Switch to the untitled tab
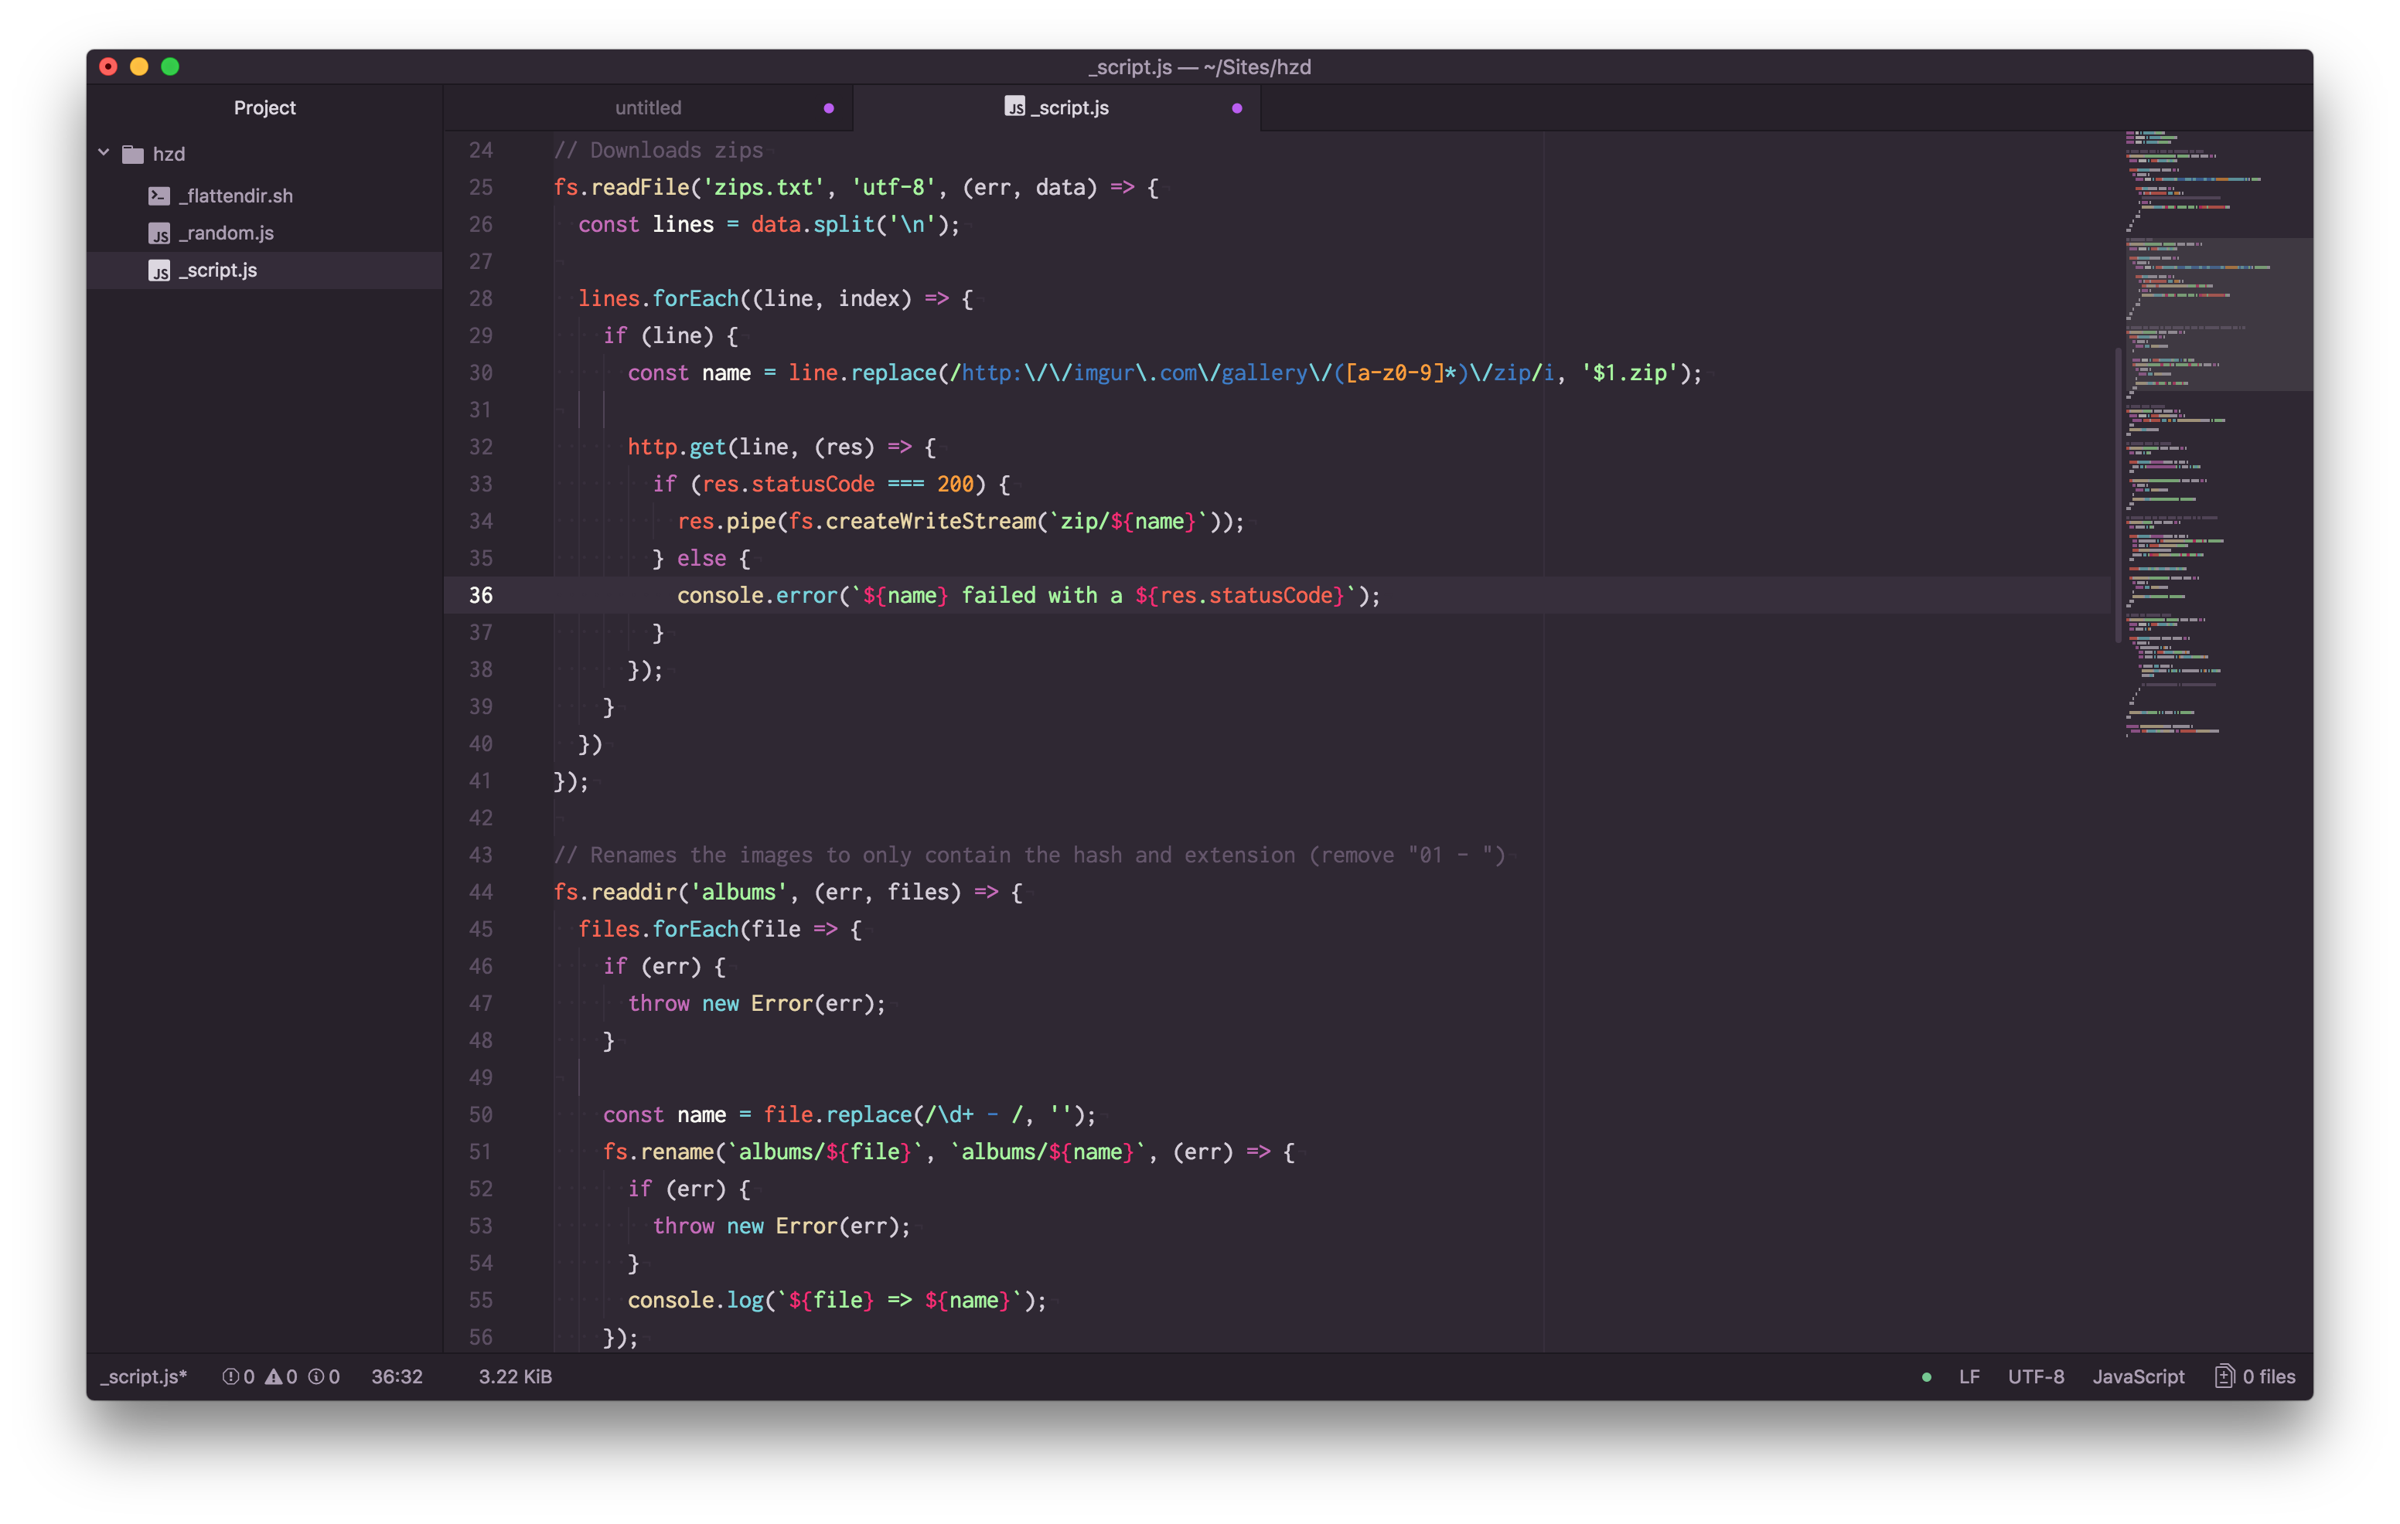 coord(648,107)
